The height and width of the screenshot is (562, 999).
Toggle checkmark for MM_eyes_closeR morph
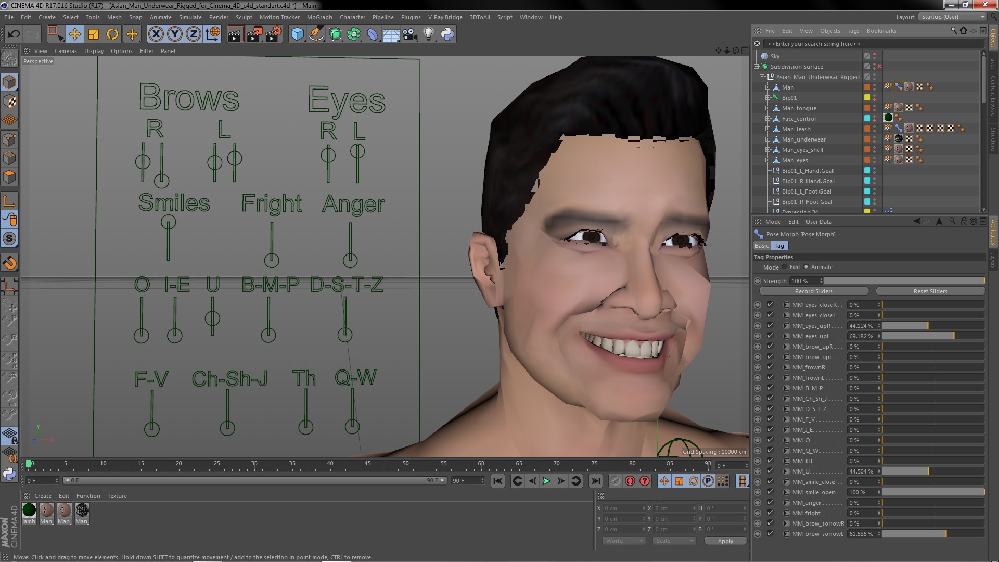(770, 305)
